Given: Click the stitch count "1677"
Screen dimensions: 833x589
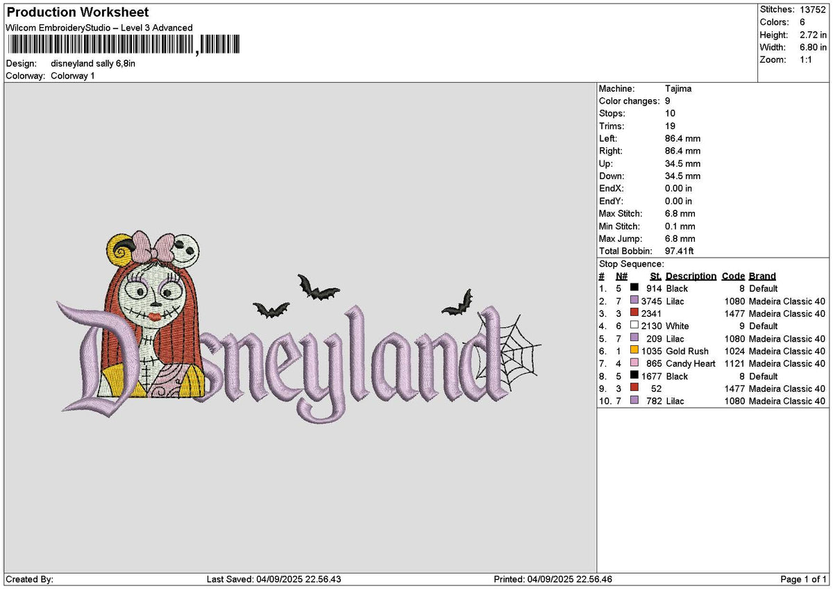Looking at the screenshot, I should (x=652, y=376).
